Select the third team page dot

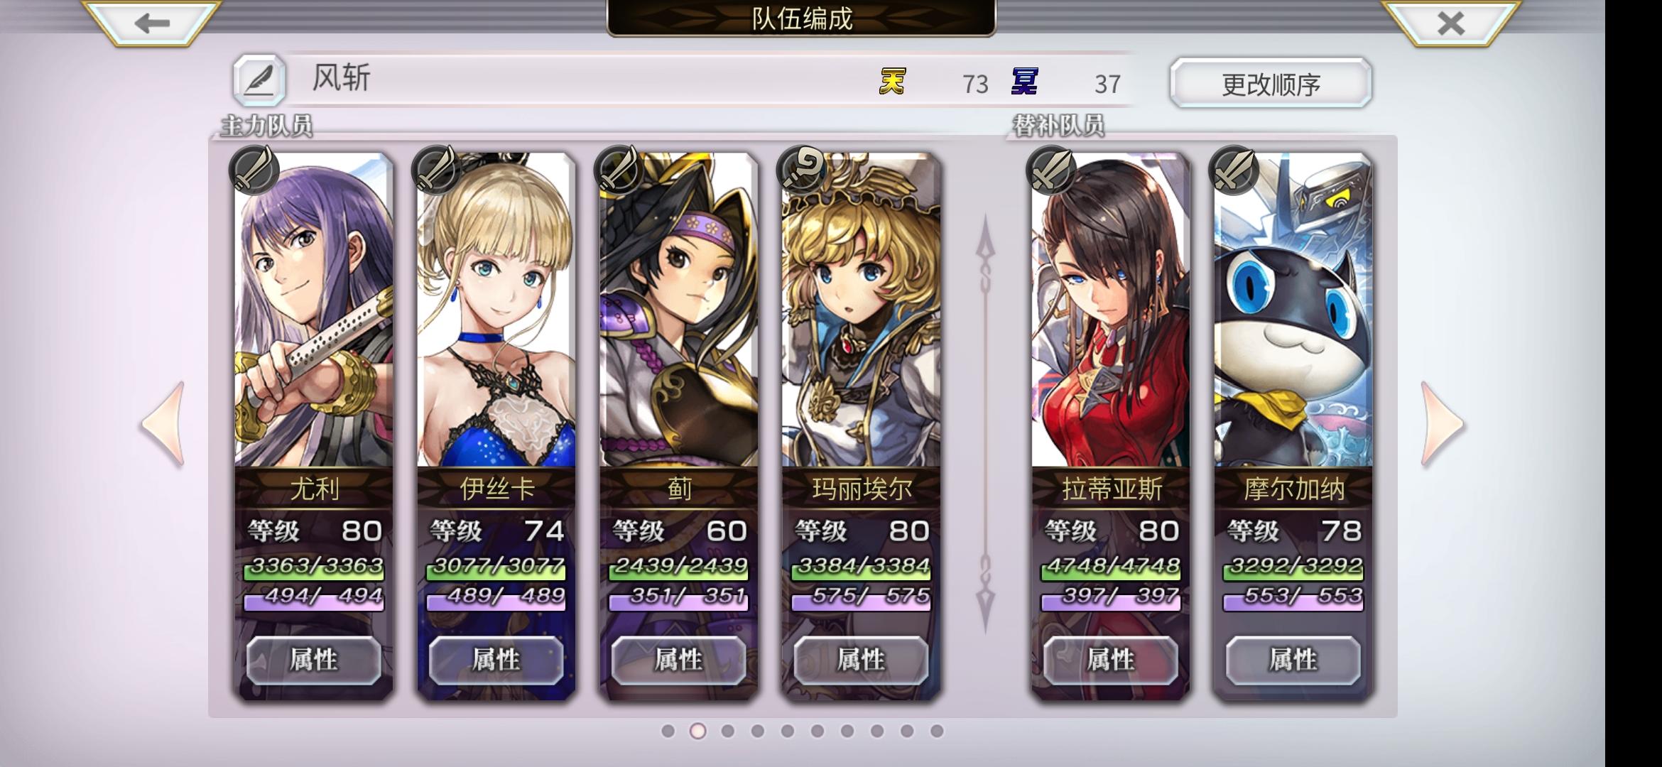tap(728, 731)
